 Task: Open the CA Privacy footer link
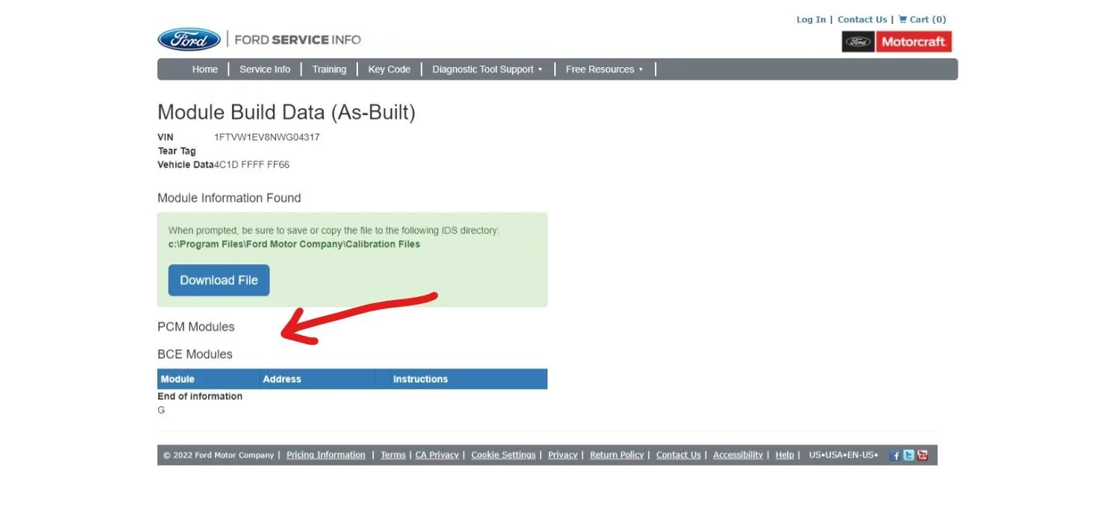[437, 455]
